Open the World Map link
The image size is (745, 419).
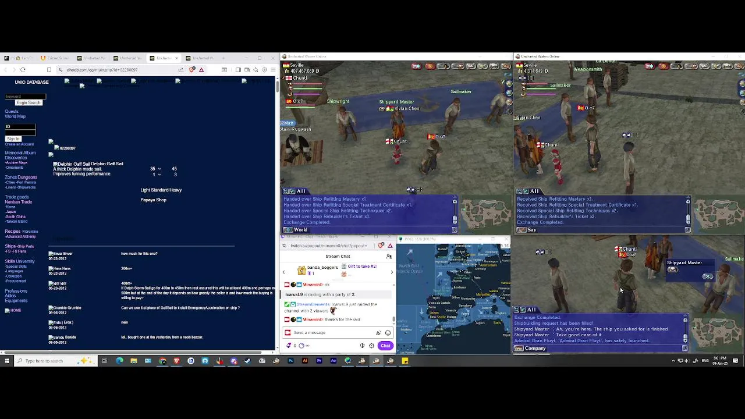[x=15, y=116]
